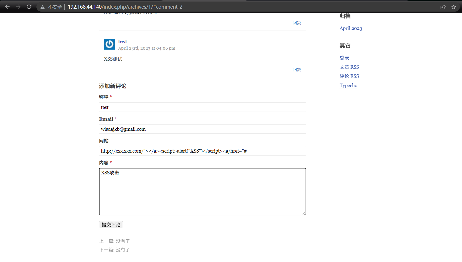The height and width of the screenshot is (262, 462).
Task: Reload the page with the refresh icon
Action: tap(29, 7)
